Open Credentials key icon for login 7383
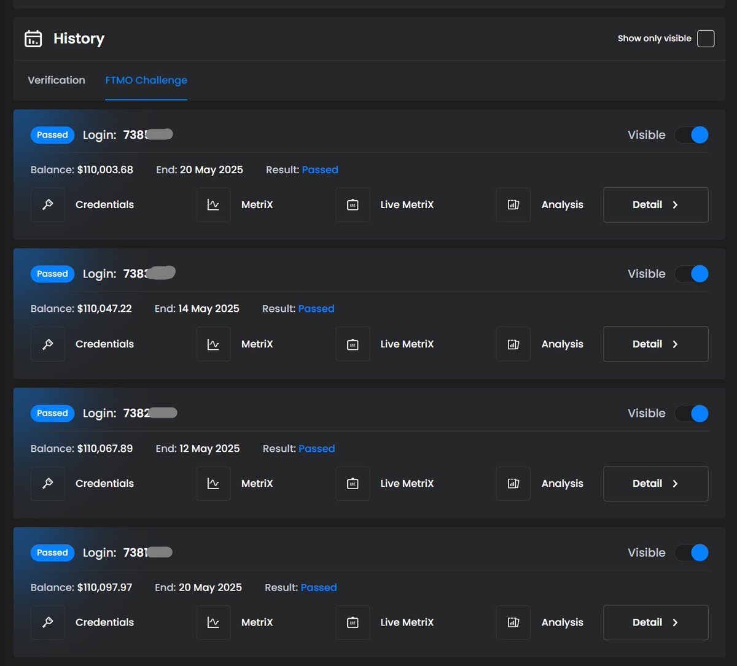This screenshot has height=666, width=737. [48, 344]
